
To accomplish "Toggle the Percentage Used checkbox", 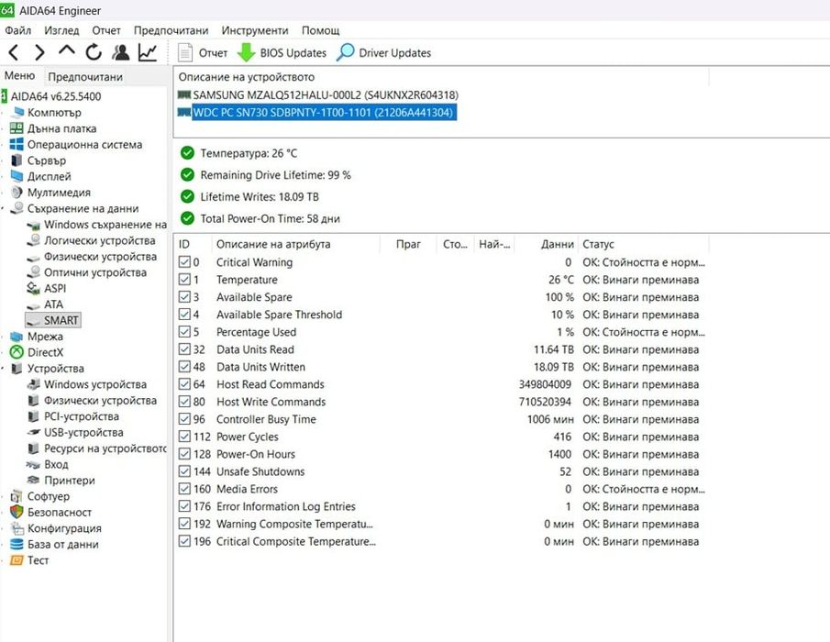I will pos(184,332).
